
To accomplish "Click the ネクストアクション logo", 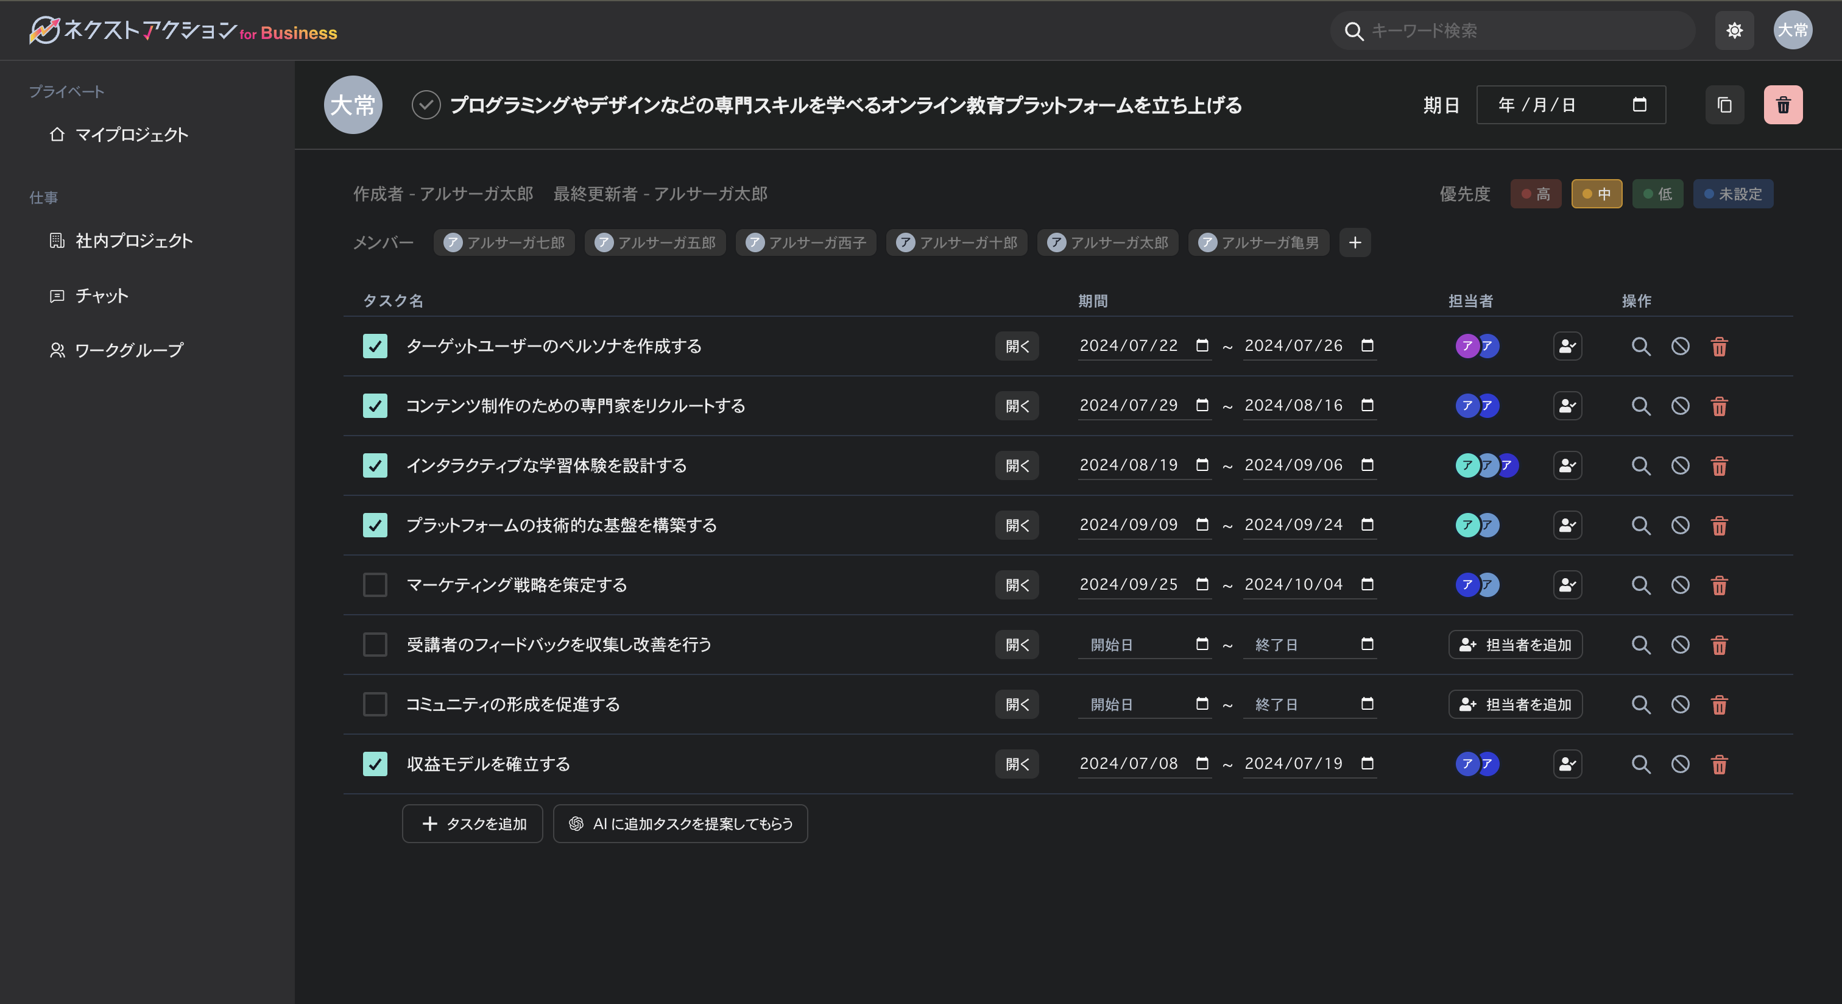I will coord(183,30).
